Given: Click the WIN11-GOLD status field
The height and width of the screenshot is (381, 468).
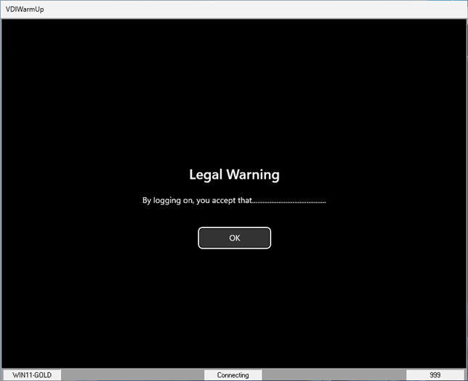Looking at the screenshot, I should [x=31, y=375].
